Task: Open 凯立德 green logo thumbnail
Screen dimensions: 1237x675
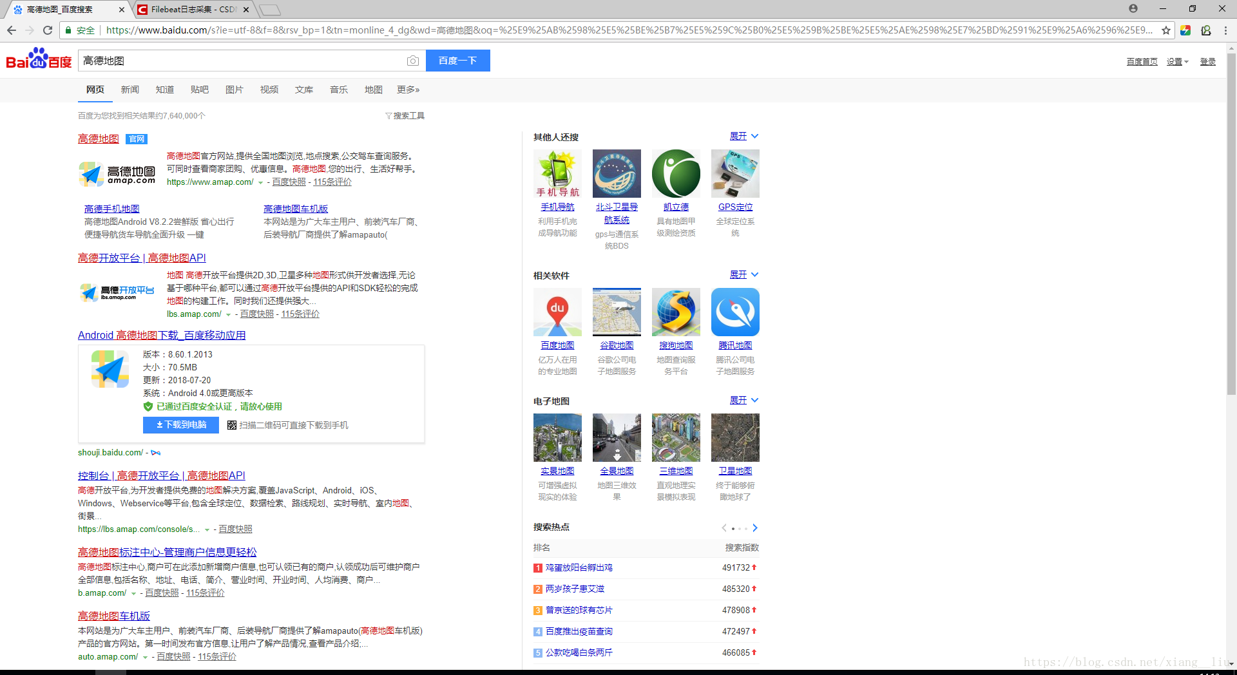Action: pyautogui.click(x=676, y=173)
